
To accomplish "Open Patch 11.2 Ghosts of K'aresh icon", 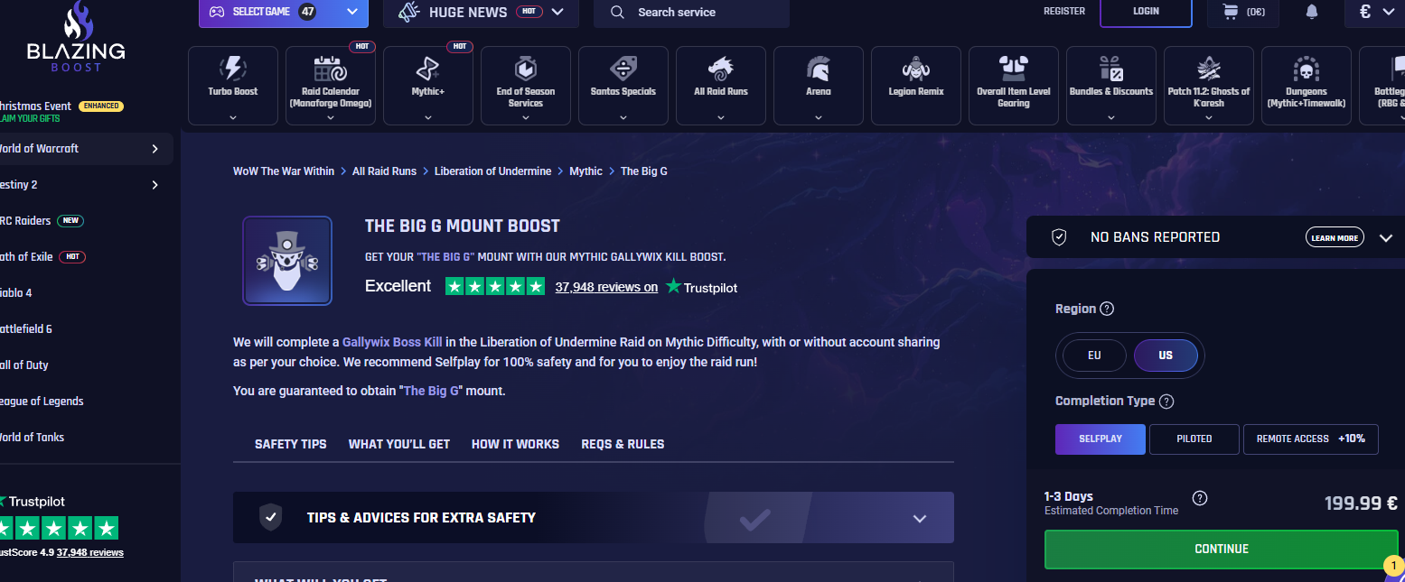I will pyautogui.click(x=1209, y=69).
